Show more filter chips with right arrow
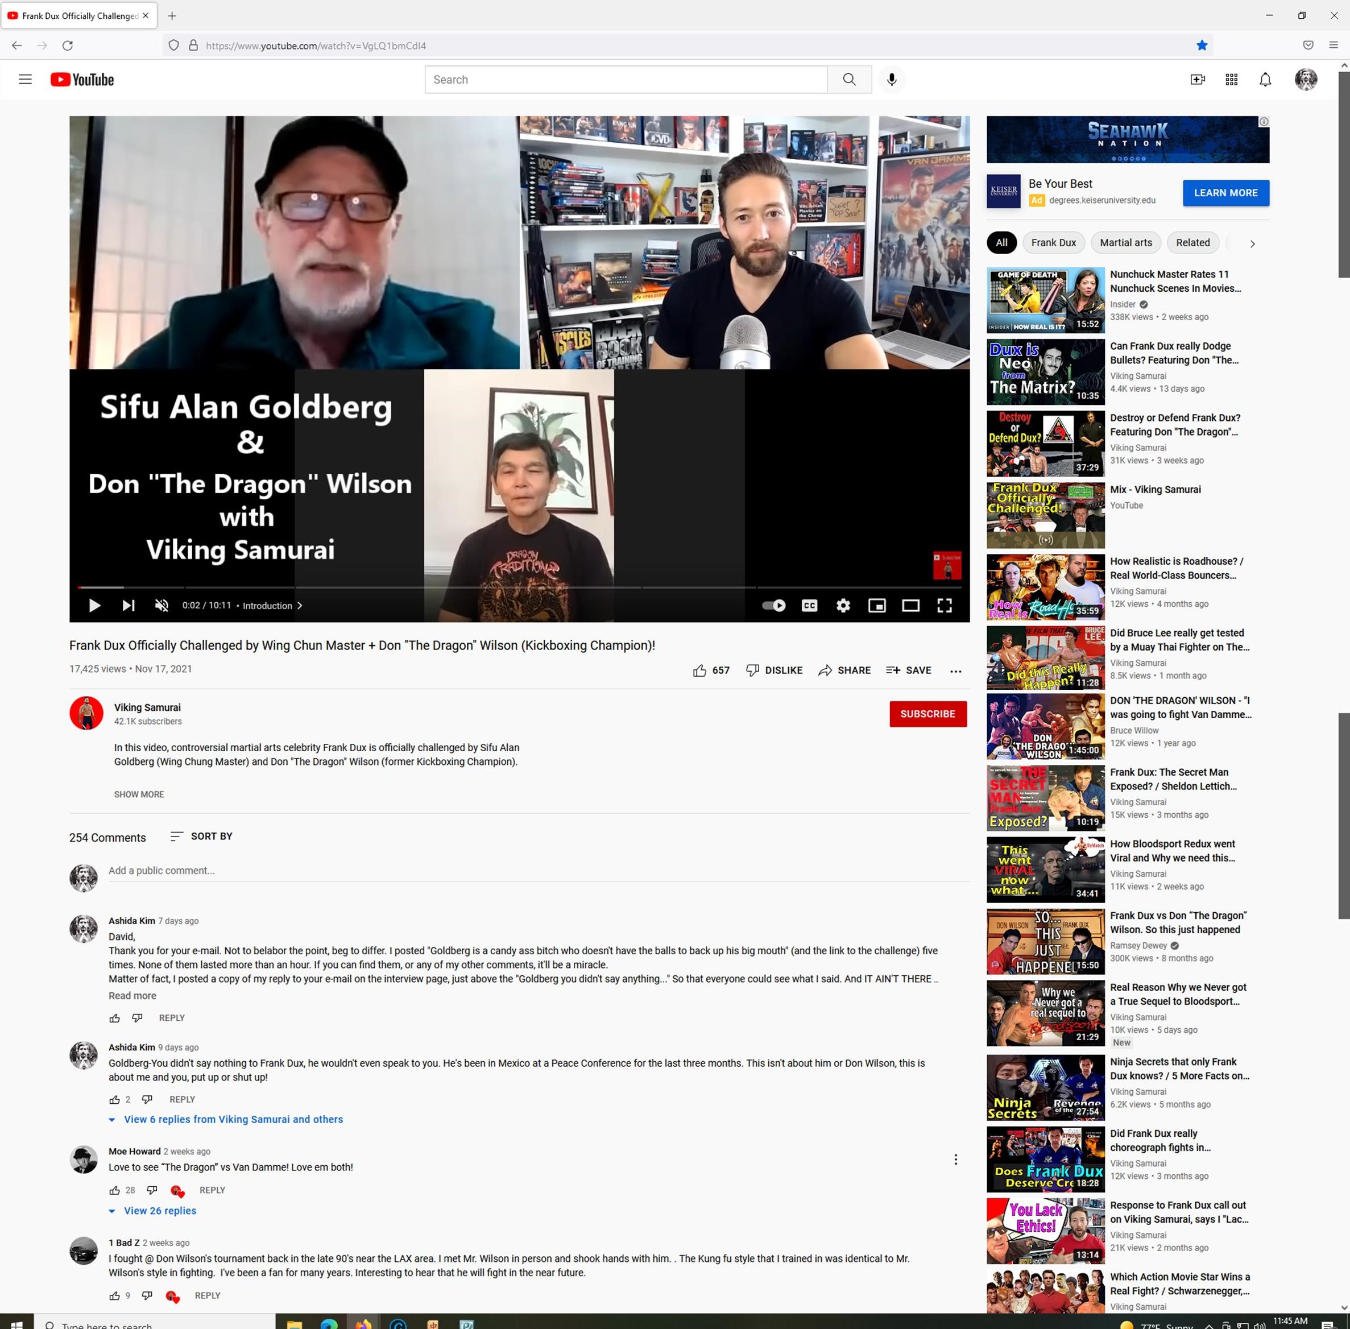Image resolution: width=1350 pixels, height=1329 pixels. click(x=1252, y=243)
